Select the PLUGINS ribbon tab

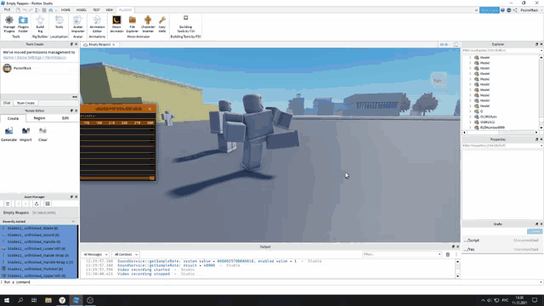click(125, 10)
